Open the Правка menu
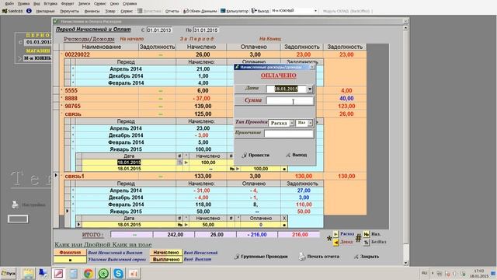The image size is (497, 280). coord(24,3)
